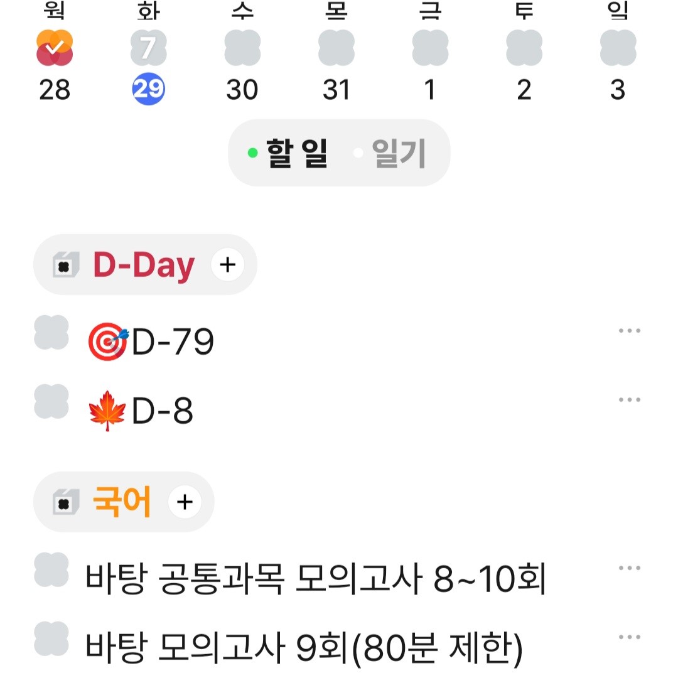Select date 30 on the week calendar

click(x=242, y=90)
